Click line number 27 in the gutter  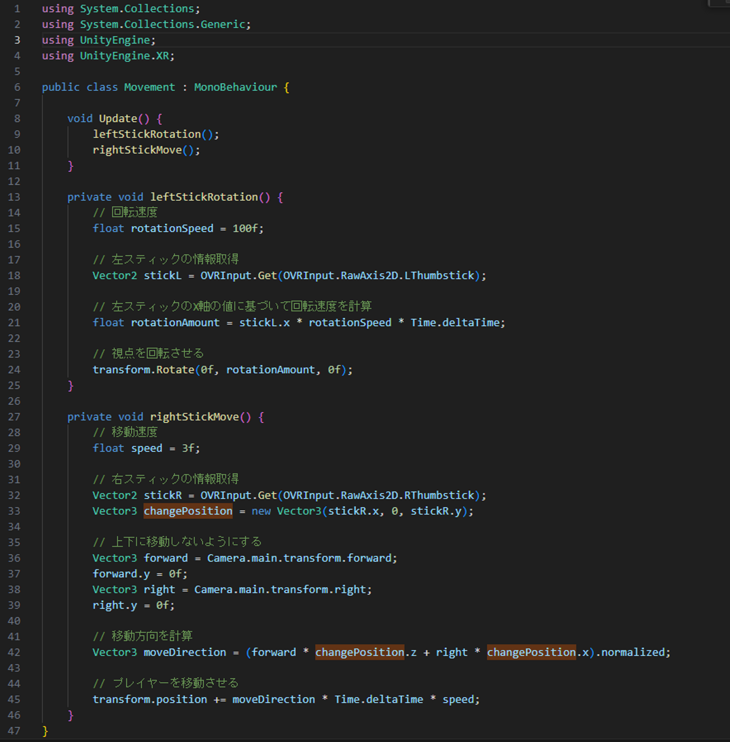(x=14, y=417)
